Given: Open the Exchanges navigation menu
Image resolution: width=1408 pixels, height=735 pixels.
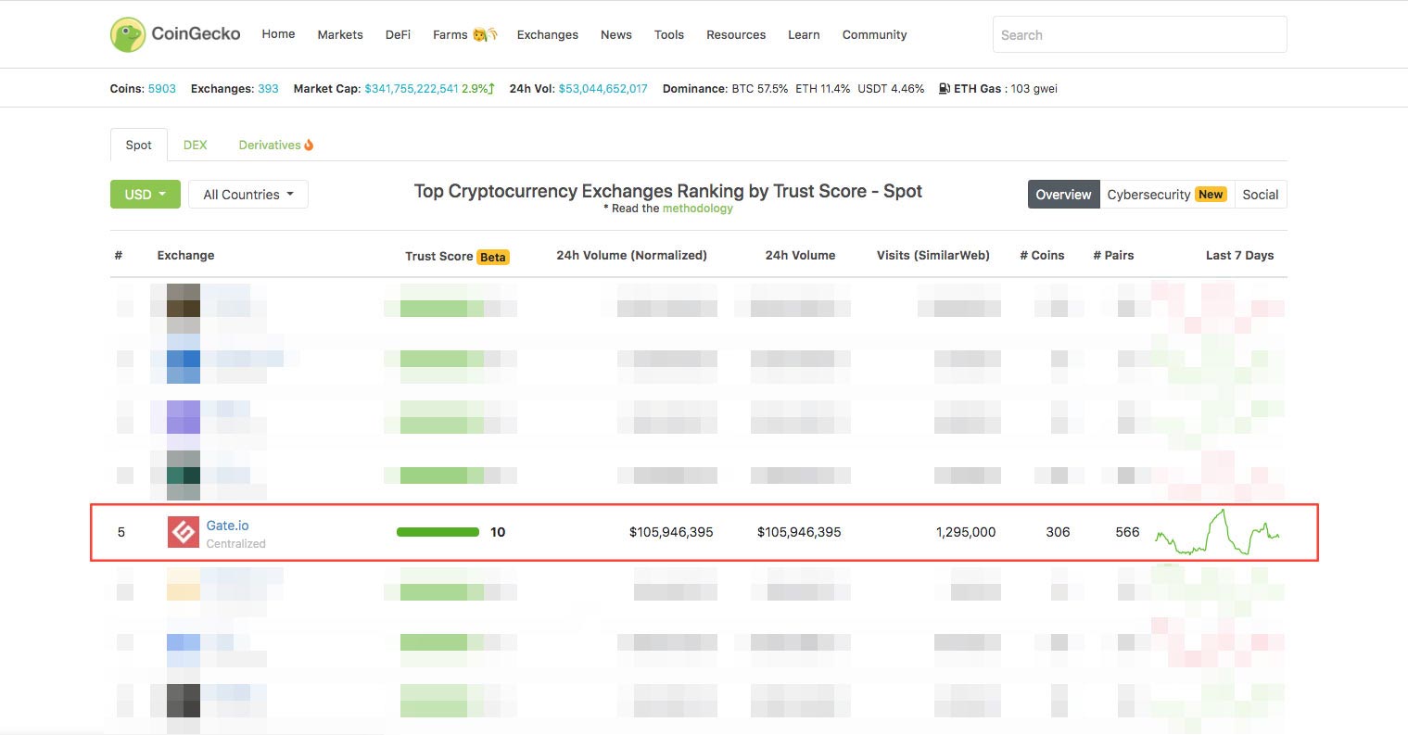Looking at the screenshot, I should [x=547, y=34].
